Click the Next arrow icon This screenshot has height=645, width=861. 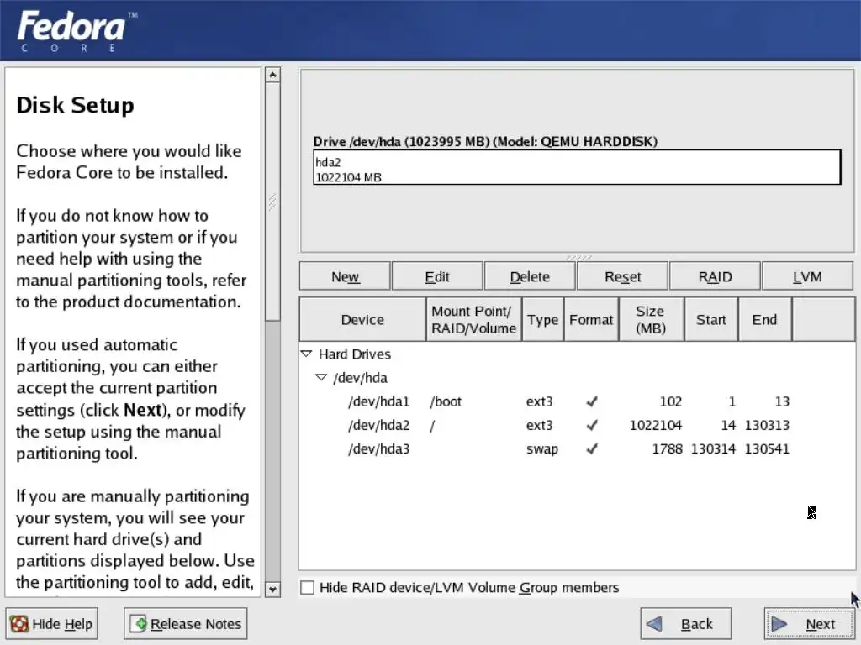pos(779,624)
